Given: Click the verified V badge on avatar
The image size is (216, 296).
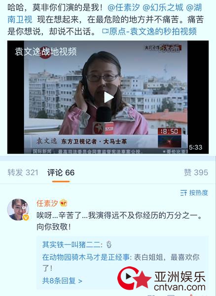Looking at the screenshot, I should 26,218.
